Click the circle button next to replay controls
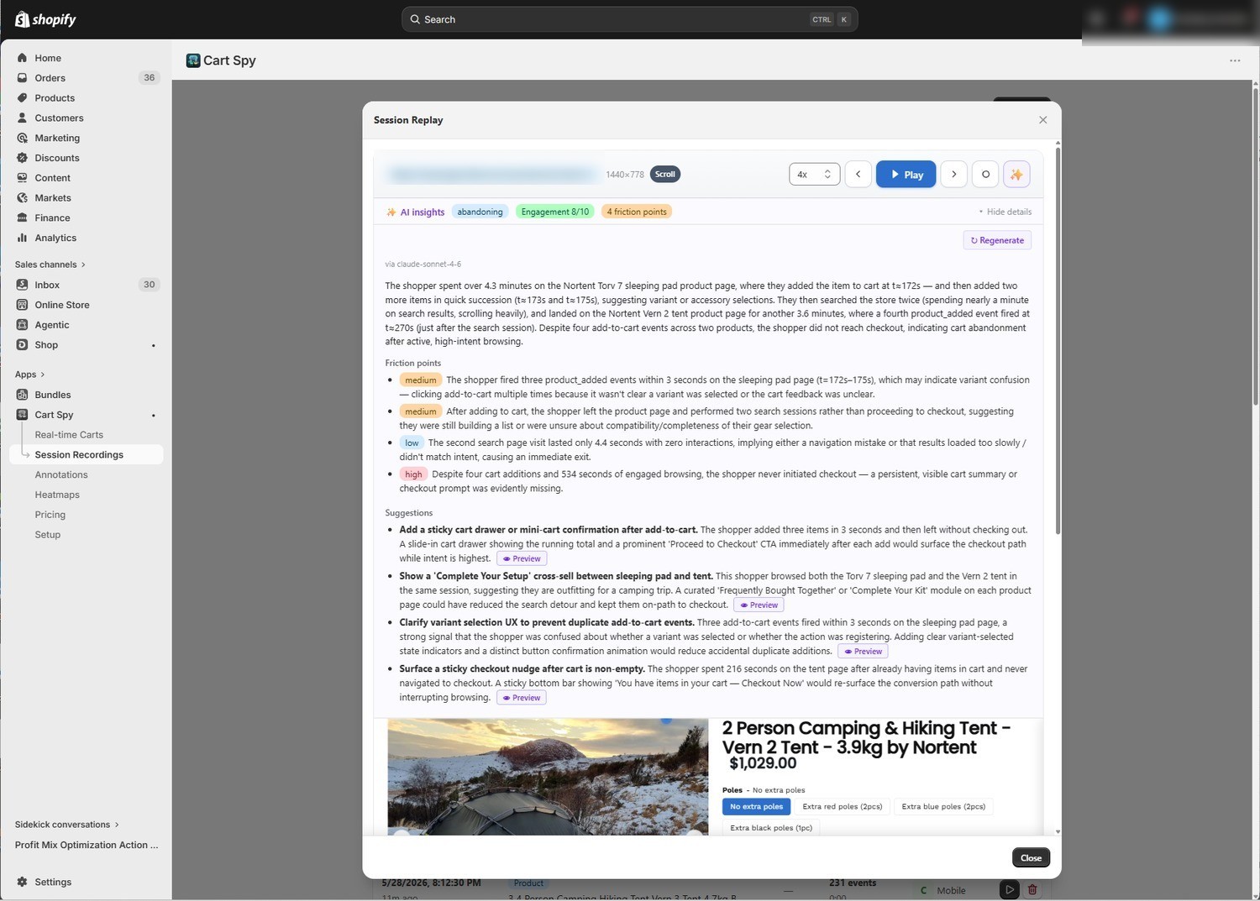This screenshot has width=1260, height=901. 985,175
